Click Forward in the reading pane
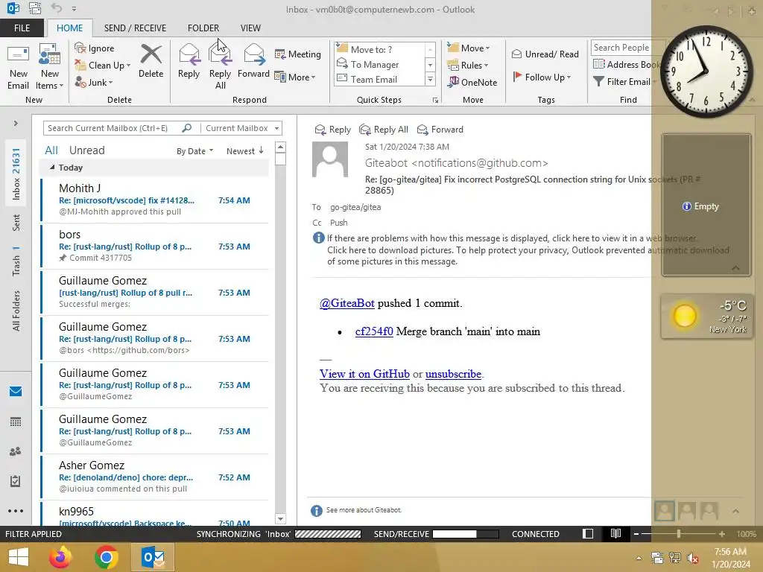 point(440,130)
